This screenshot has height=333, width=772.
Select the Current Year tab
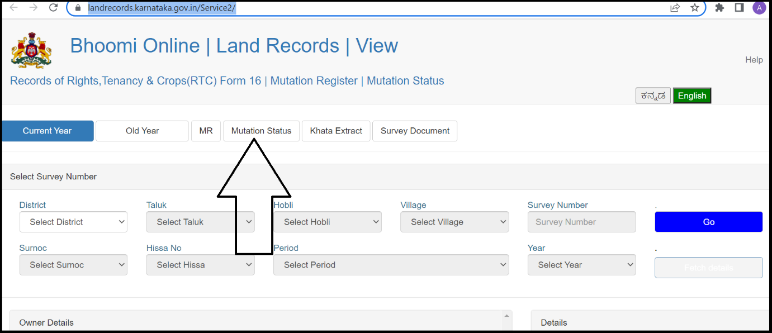pos(48,131)
